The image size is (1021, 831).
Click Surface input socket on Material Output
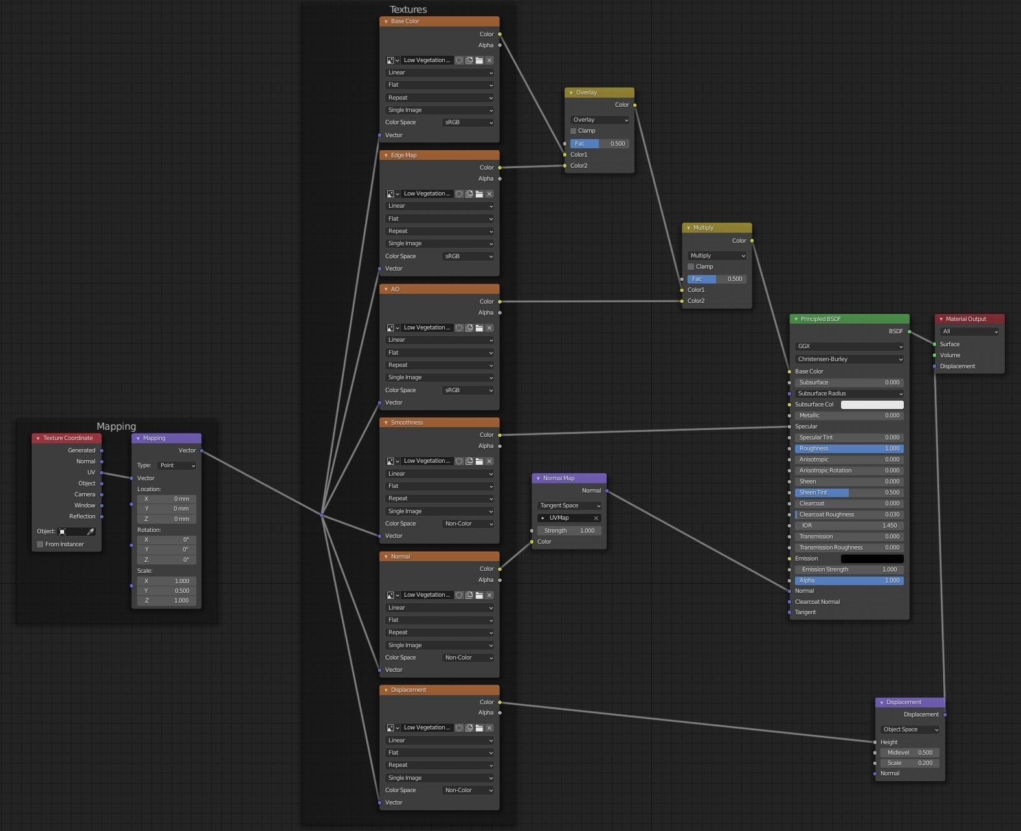[935, 344]
